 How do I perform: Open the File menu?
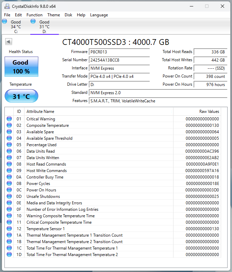click(x=7, y=15)
